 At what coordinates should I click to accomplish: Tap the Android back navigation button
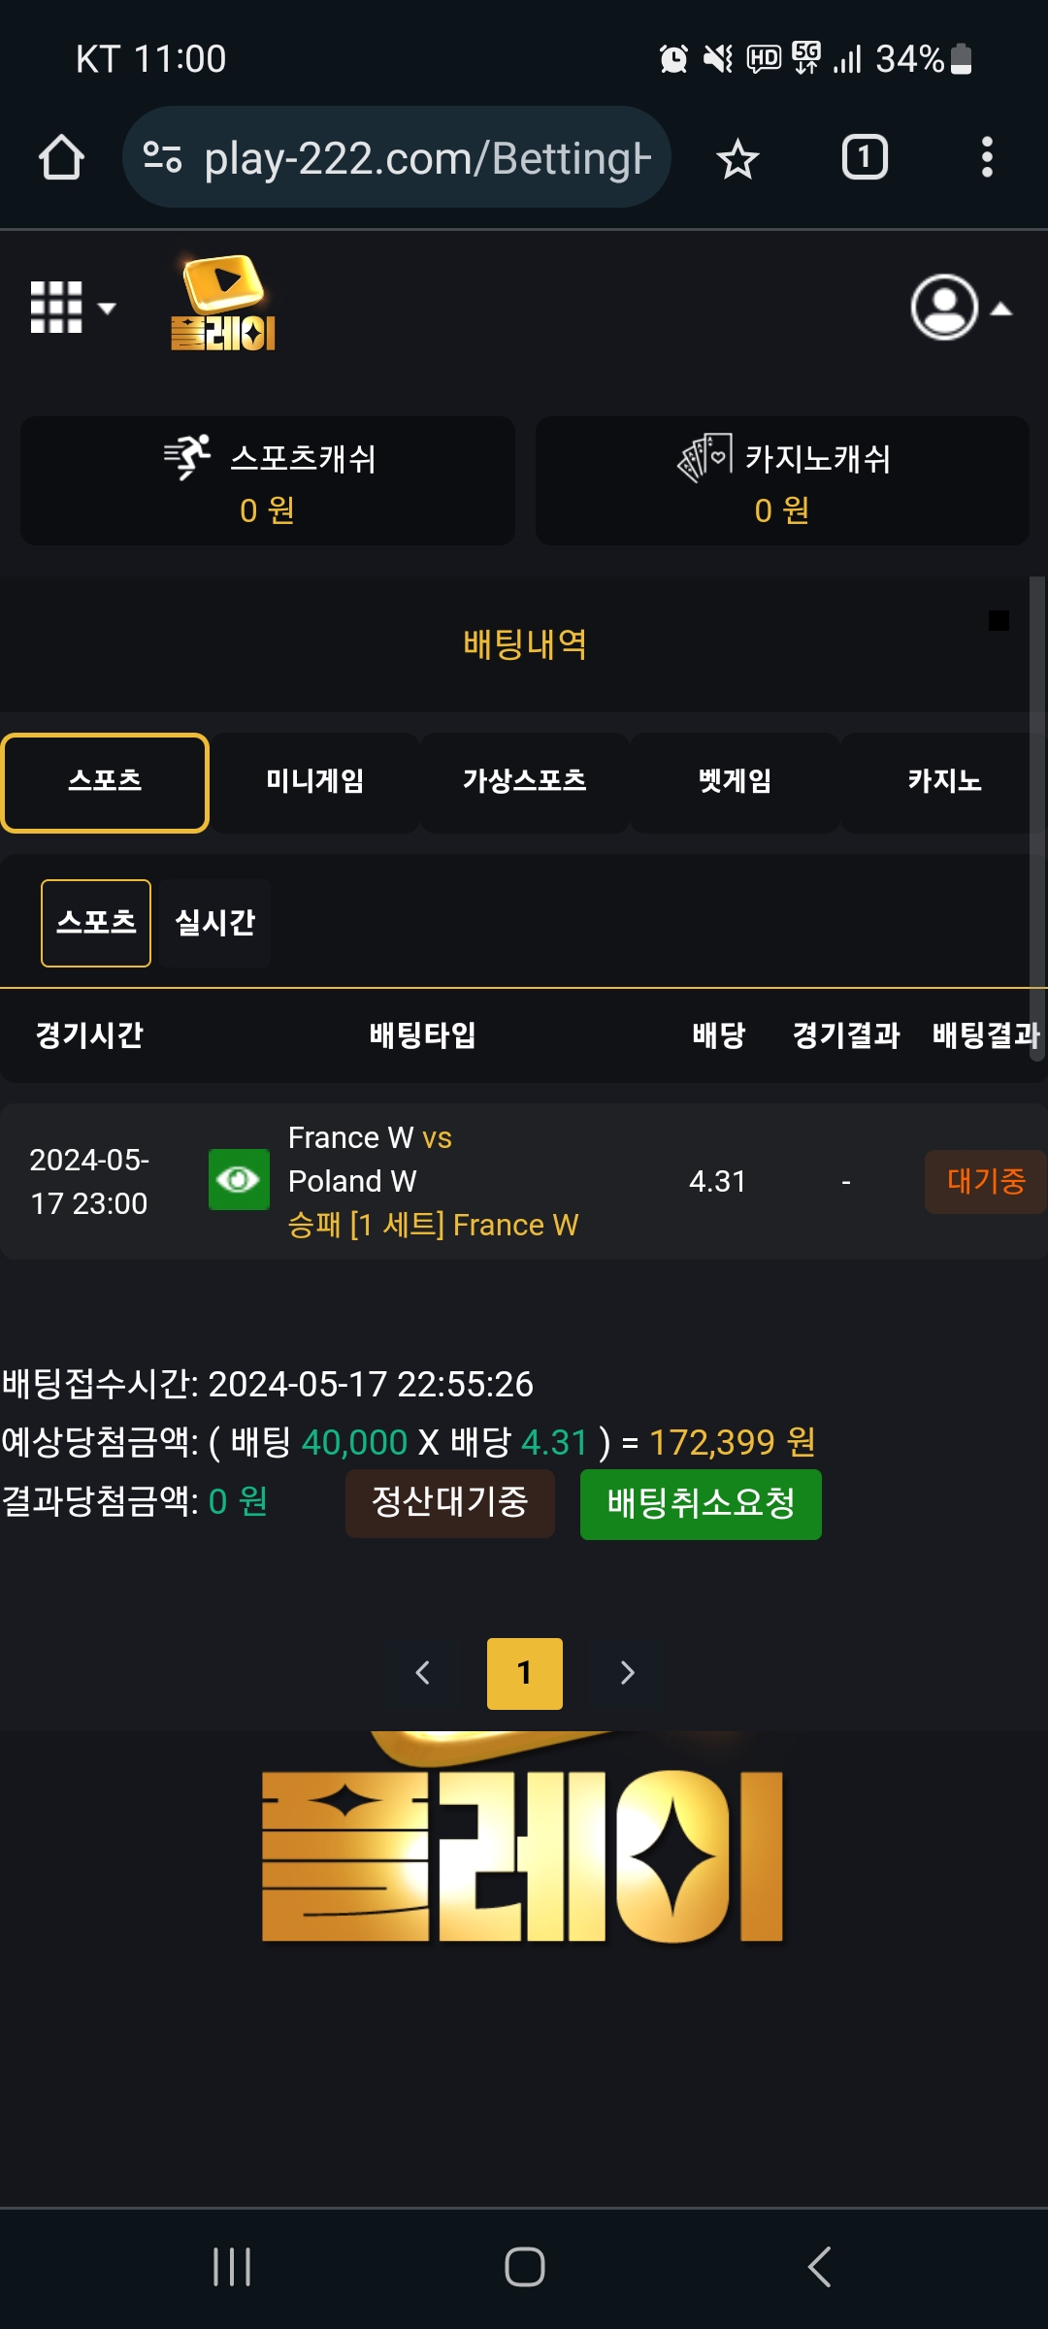click(819, 2267)
